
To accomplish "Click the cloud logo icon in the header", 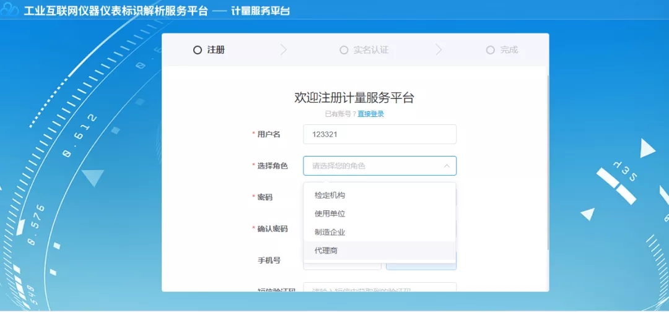I will point(10,11).
